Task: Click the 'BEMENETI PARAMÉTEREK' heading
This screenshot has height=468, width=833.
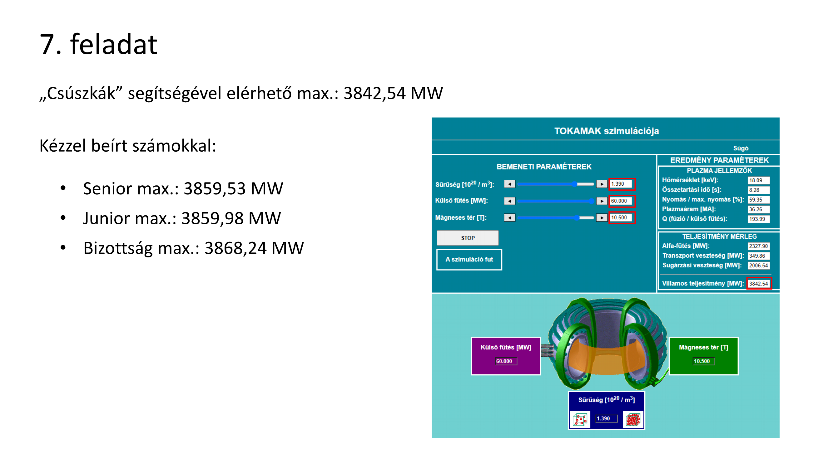Action: click(x=544, y=167)
